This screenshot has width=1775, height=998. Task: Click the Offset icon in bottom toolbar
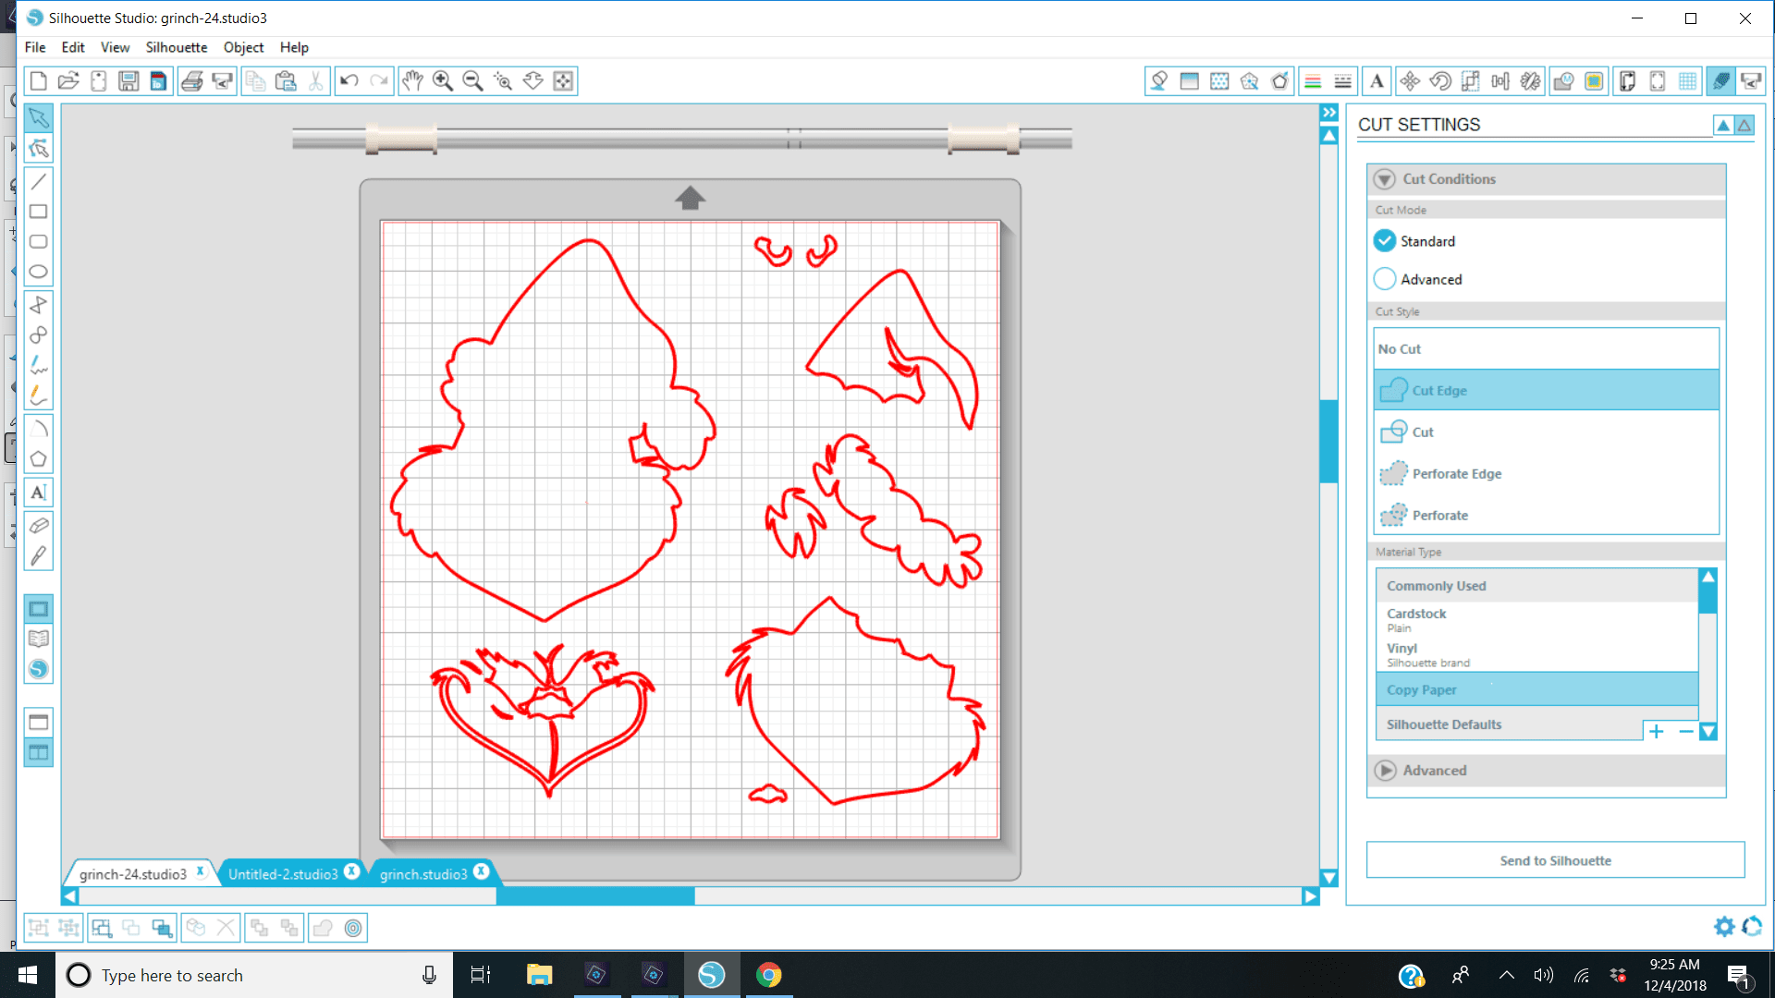tap(353, 928)
